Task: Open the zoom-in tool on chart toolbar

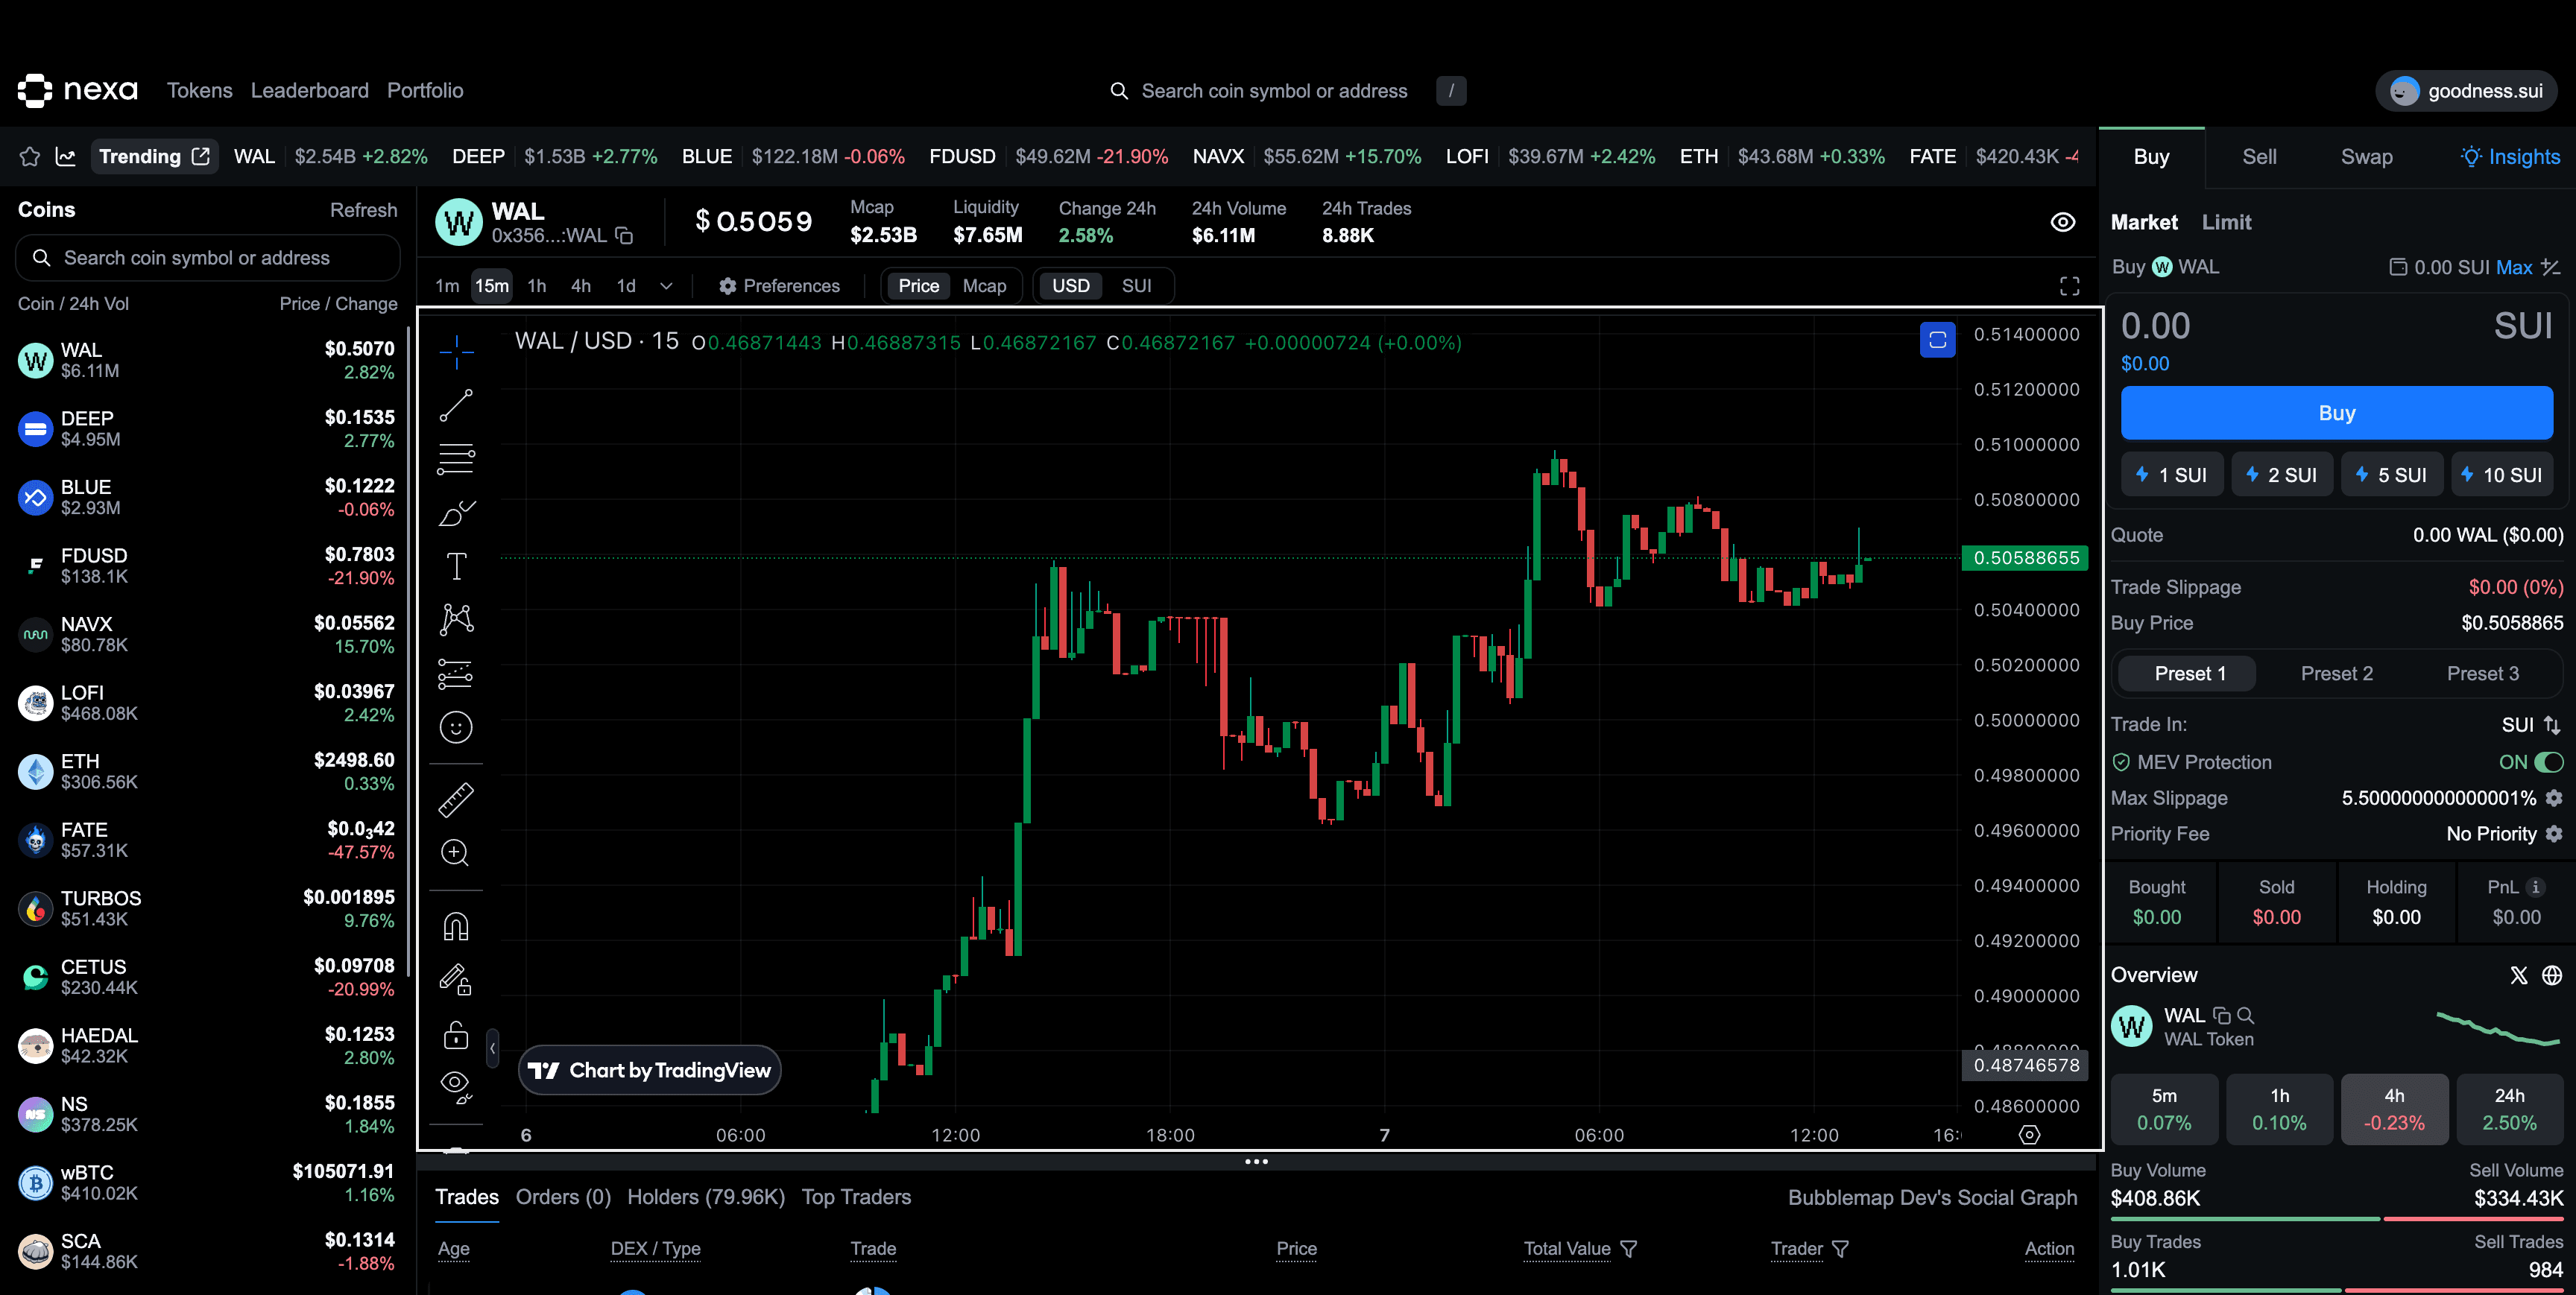Action: tap(456, 852)
